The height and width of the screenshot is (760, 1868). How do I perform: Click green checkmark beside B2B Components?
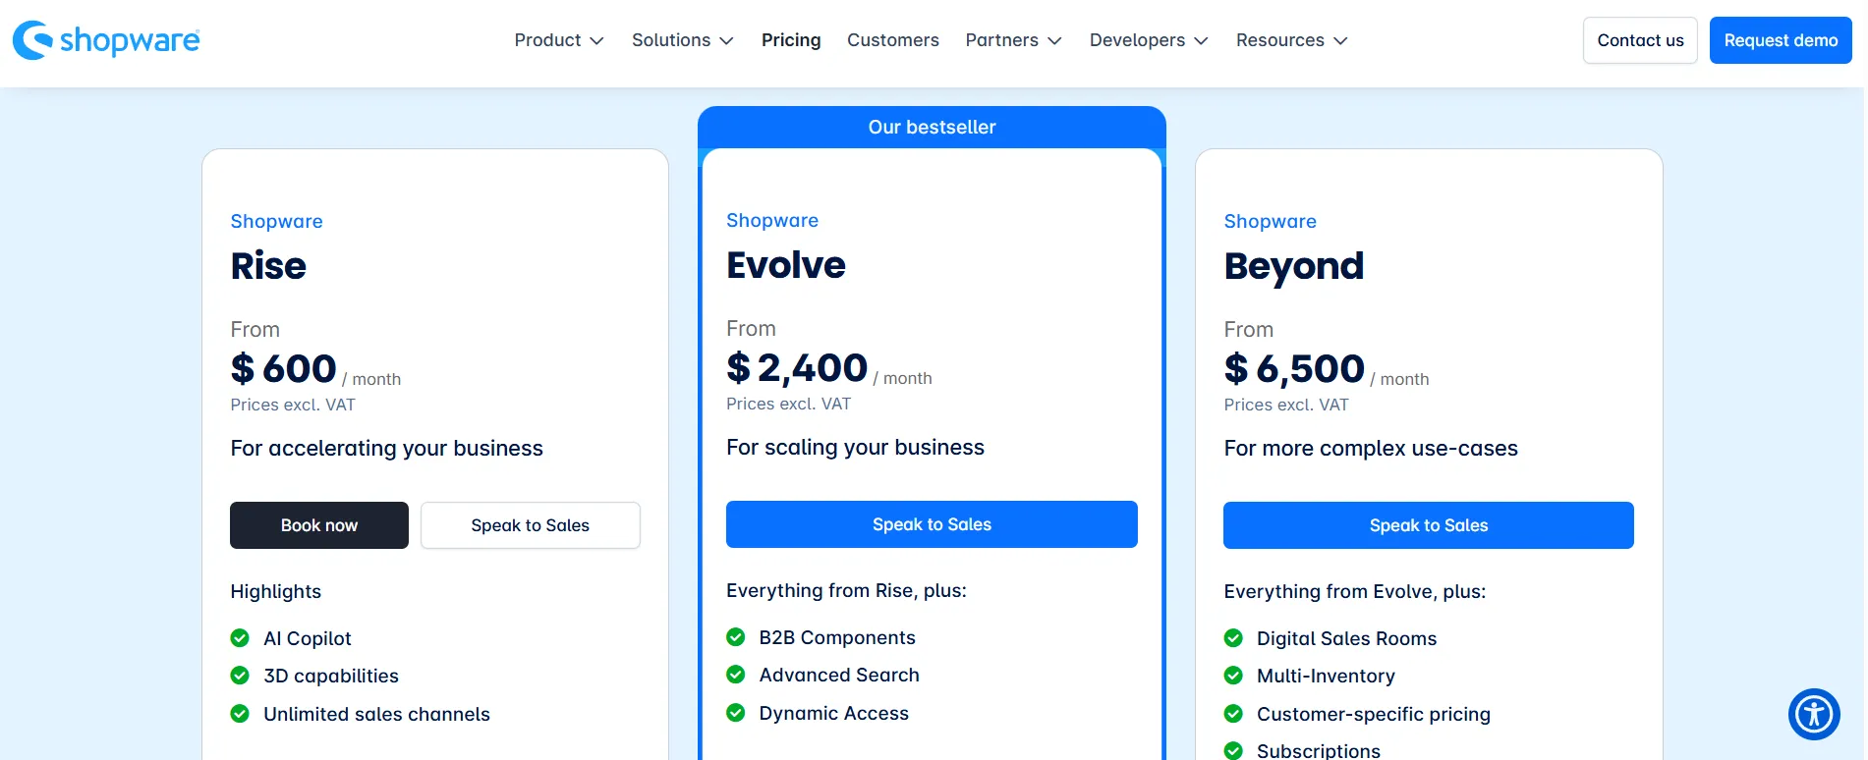(x=736, y=637)
